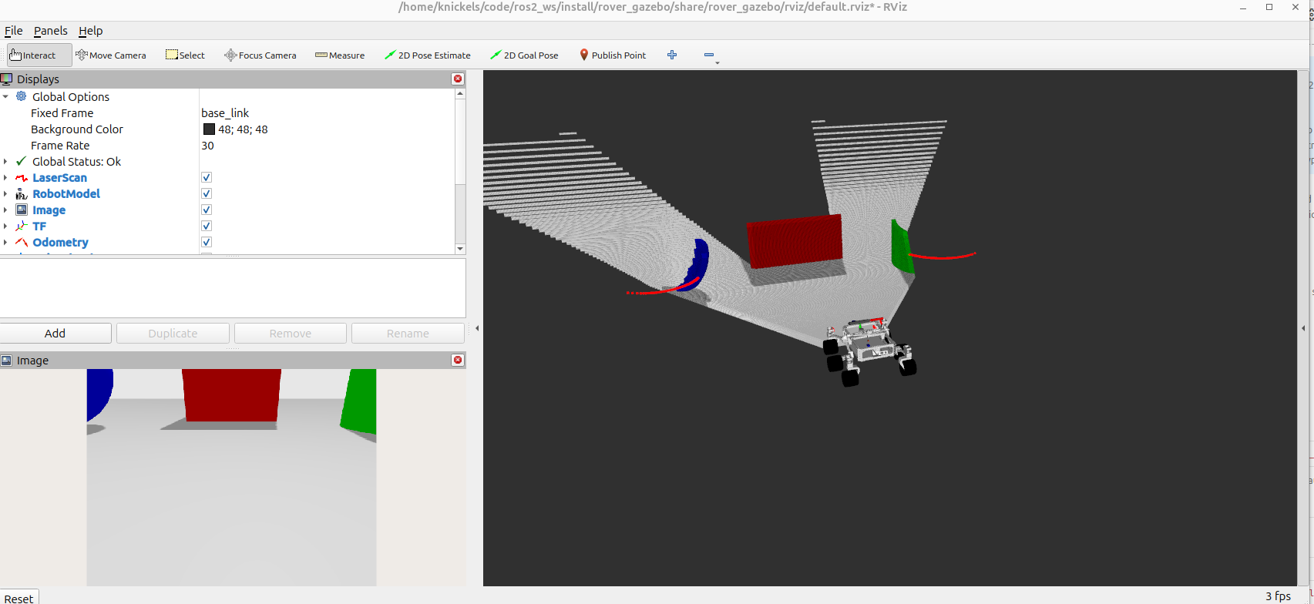
Task: Click the Reset button
Action: click(18, 598)
